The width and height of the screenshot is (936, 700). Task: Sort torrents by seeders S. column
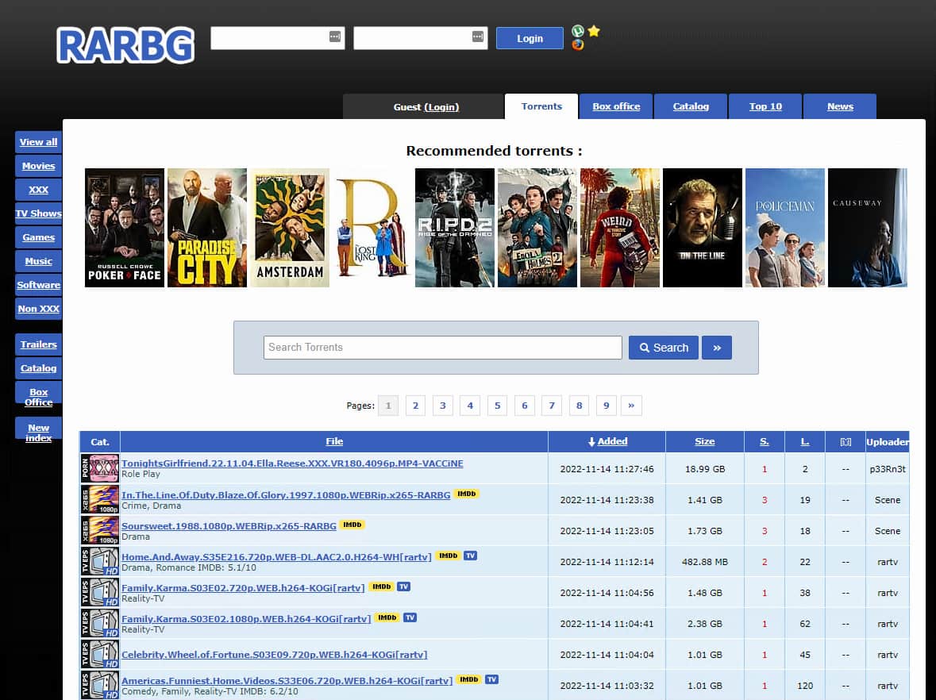click(x=764, y=441)
